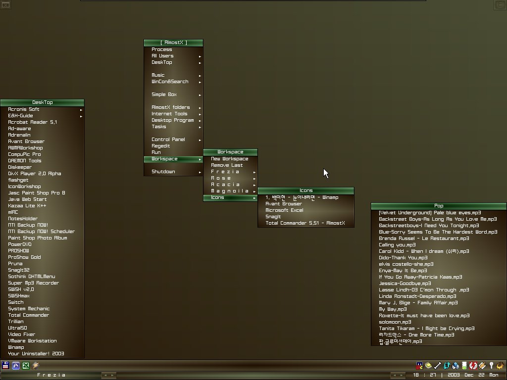
Task: Click the white bone tray icon
Action: point(438,366)
